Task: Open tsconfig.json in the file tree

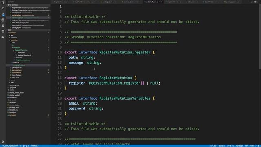Action: coord(17,75)
